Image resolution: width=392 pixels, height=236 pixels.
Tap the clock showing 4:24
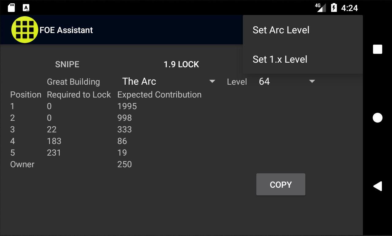point(349,8)
